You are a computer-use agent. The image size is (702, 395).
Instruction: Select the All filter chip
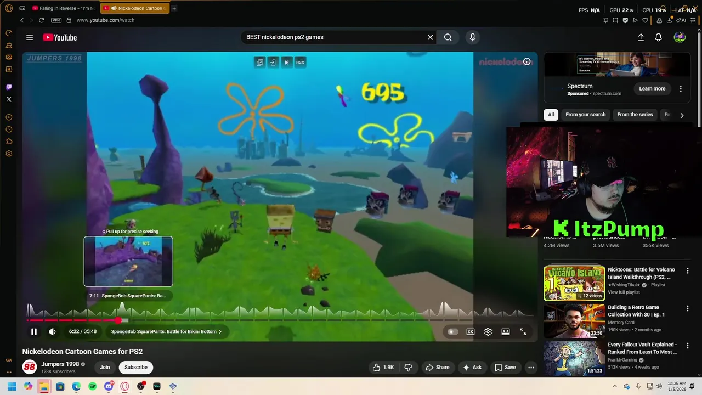(551, 115)
